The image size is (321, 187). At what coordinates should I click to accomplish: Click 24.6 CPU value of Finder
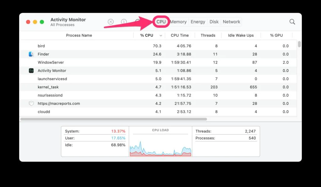(157, 54)
